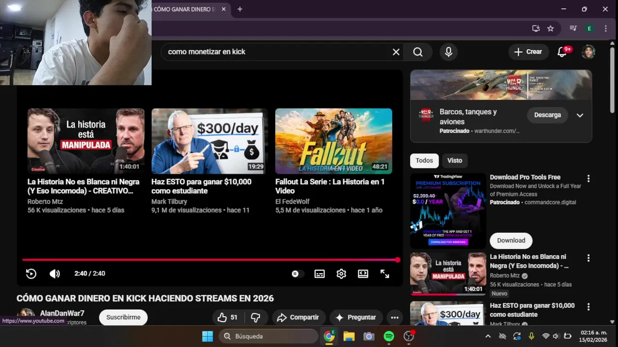Open YouTube notifications bell

562,52
